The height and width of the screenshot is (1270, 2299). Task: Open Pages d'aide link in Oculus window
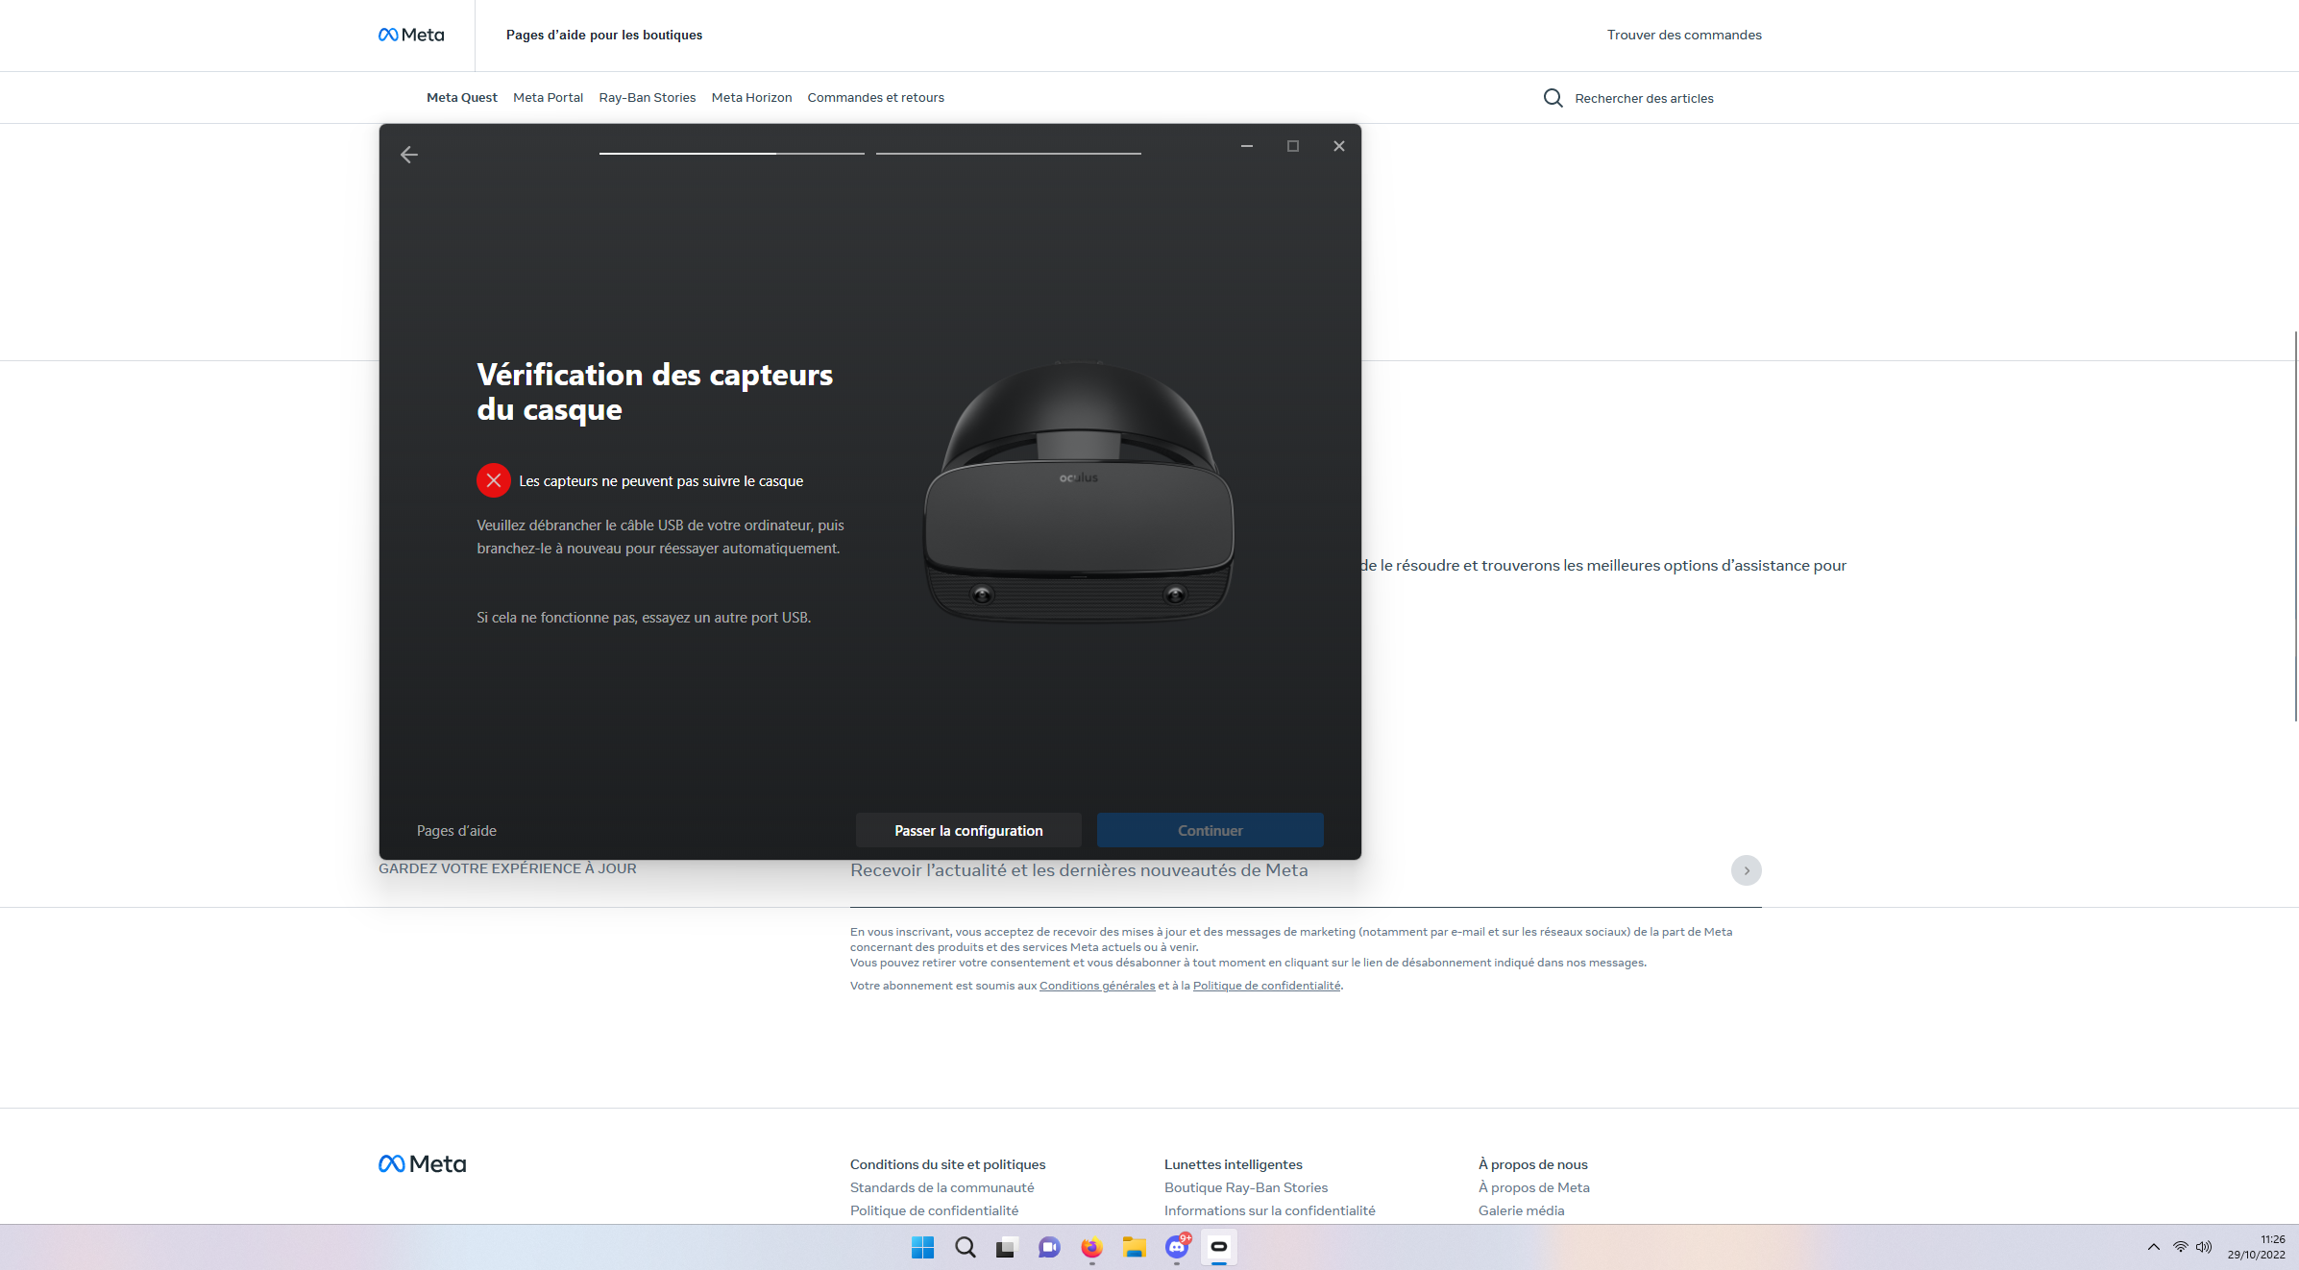click(x=456, y=831)
